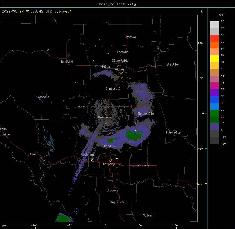
Task: Click the RockyMH label
Action: [67, 62]
